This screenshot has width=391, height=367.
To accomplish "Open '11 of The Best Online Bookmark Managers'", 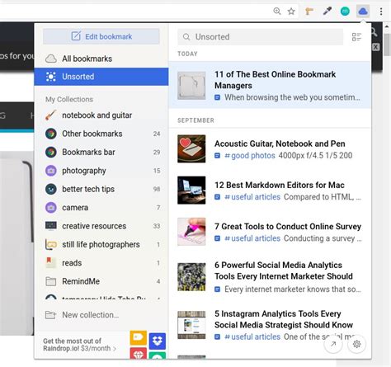I will point(270,85).
